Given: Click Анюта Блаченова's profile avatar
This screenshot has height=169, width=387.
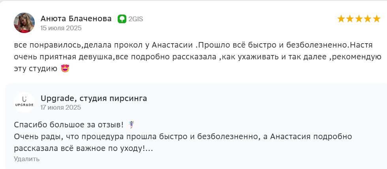Looking at the screenshot, I should [24, 23].
